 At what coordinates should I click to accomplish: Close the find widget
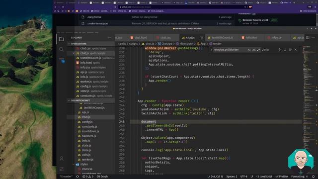[x=296, y=50]
